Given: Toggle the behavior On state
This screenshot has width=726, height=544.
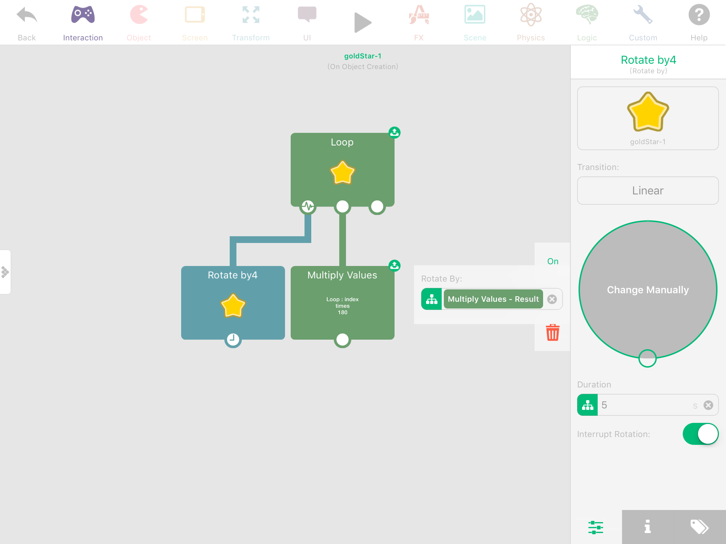Looking at the screenshot, I should pyautogui.click(x=552, y=261).
